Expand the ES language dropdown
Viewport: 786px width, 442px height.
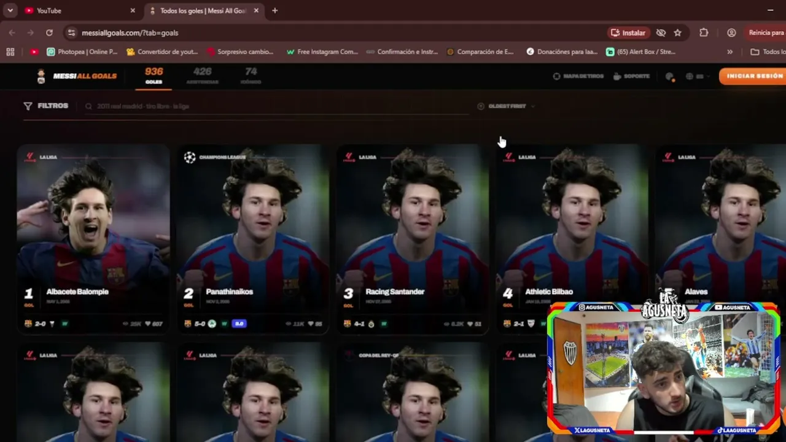(698, 77)
